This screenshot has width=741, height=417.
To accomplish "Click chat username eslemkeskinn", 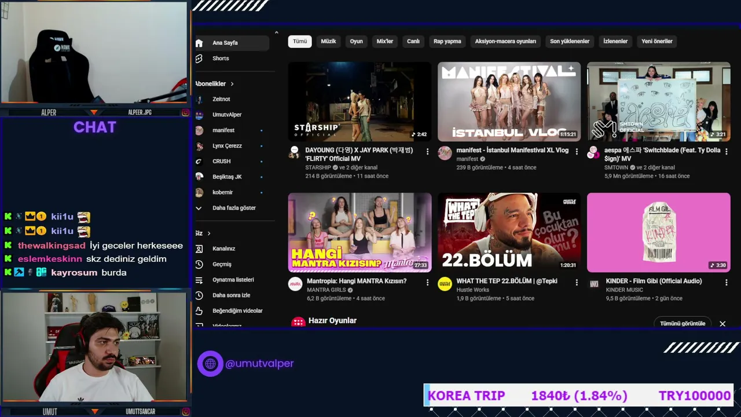I will pos(50,259).
